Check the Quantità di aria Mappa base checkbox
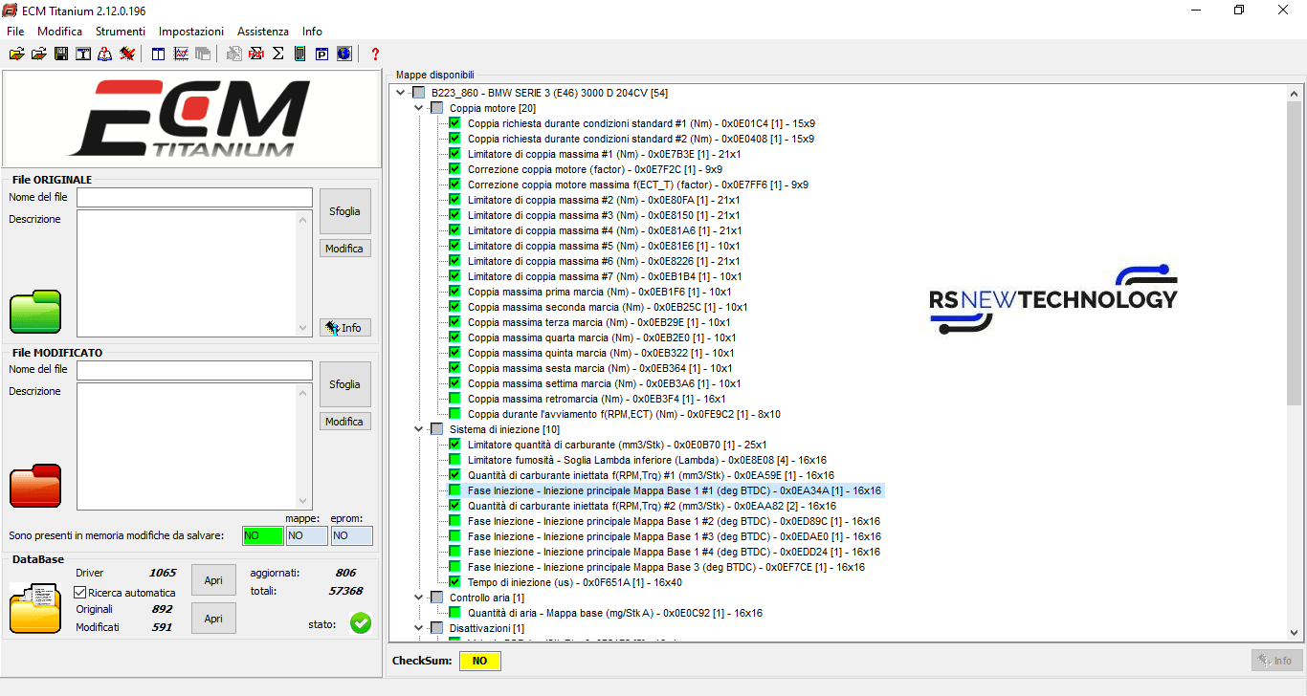The height and width of the screenshot is (696, 1307). click(454, 613)
